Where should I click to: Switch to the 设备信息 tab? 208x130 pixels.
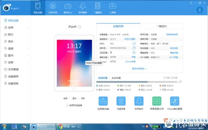click(x=118, y=26)
